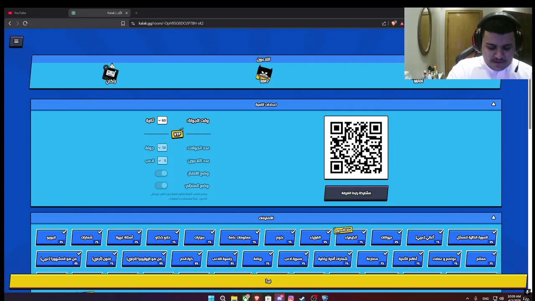Uncheck the أسئلة غريبة category

tap(124, 237)
